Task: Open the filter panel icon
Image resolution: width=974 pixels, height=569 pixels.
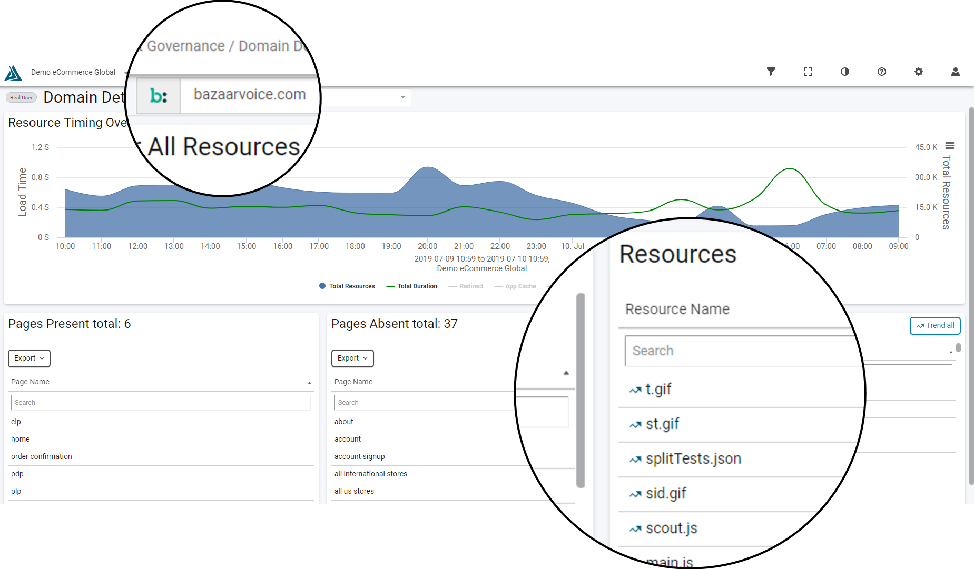Action: pos(771,72)
